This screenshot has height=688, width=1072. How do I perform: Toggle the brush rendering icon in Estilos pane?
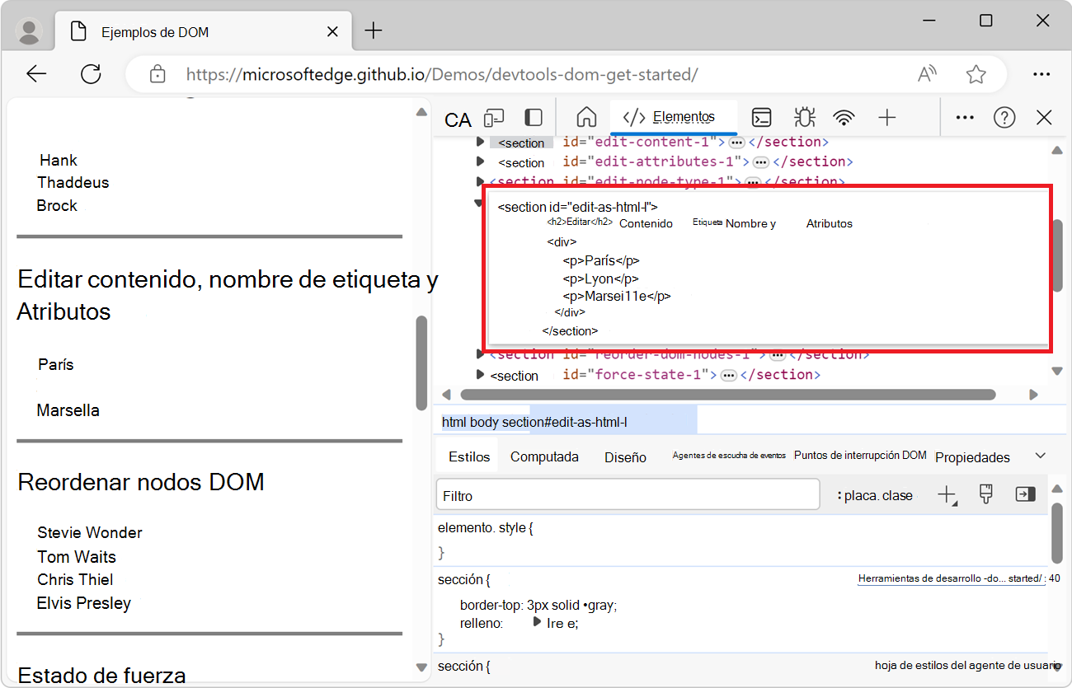(x=985, y=494)
